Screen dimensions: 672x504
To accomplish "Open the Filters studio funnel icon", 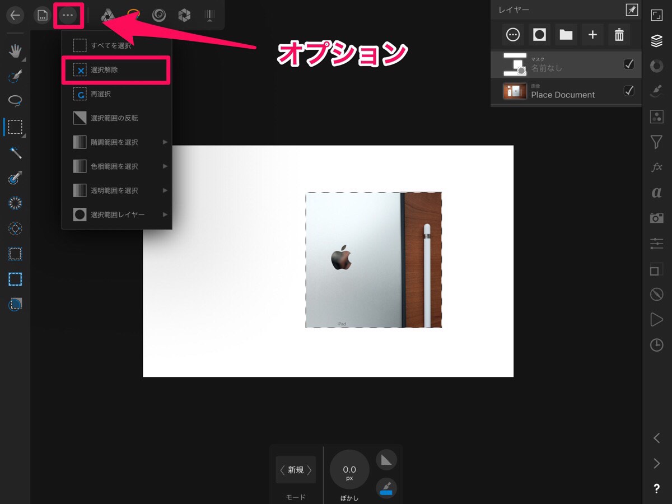I will 657,142.
